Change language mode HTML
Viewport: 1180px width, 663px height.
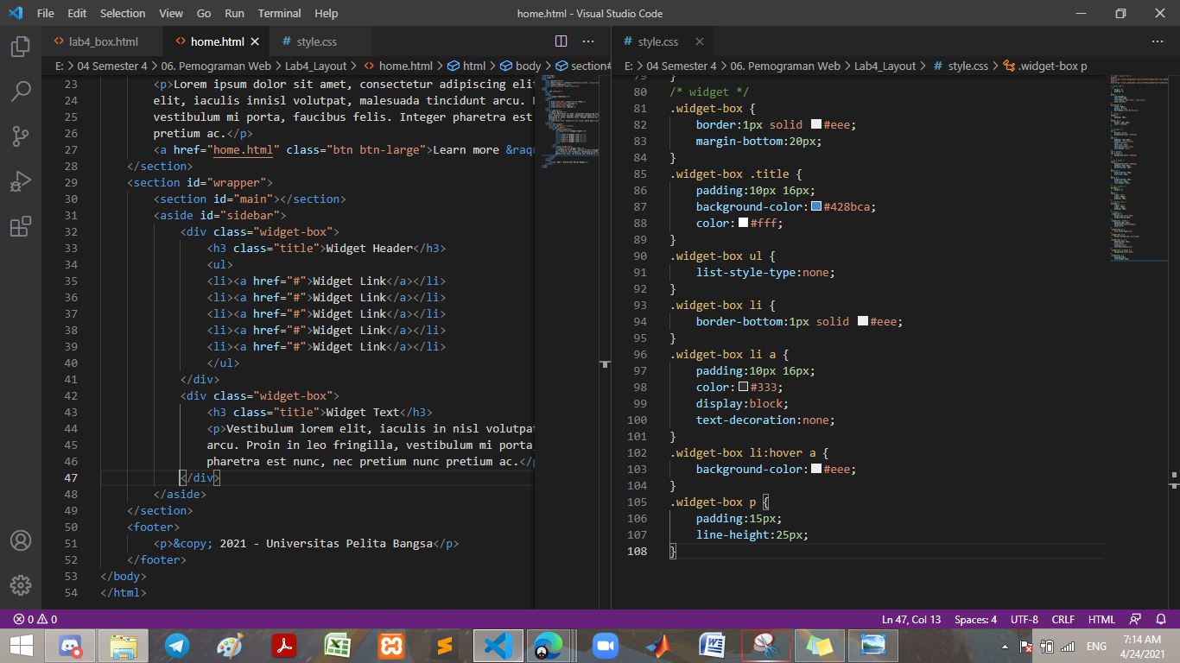[x=1101, y=620]
